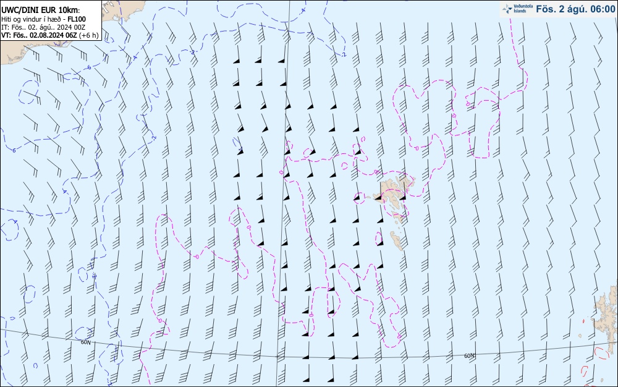Click the Veðurstofa Íslands logo
This screenshot has width=618, height=387.
517,9
